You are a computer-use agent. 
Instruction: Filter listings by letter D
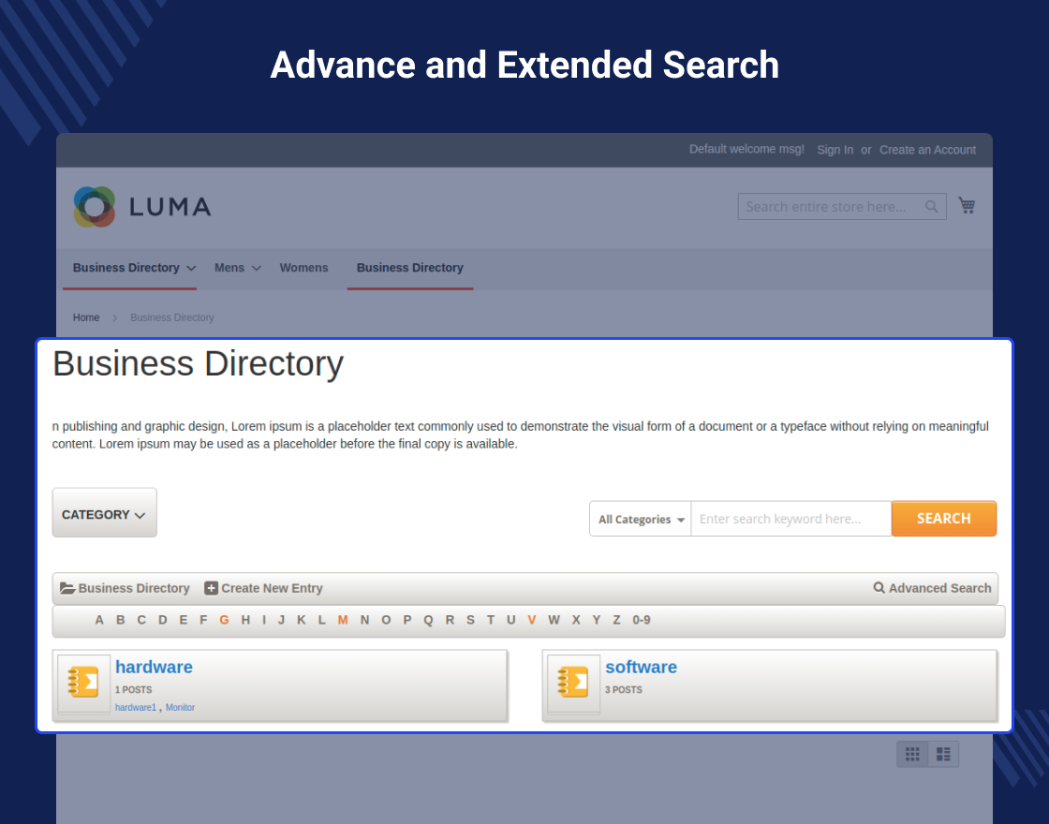coord(163,620)
